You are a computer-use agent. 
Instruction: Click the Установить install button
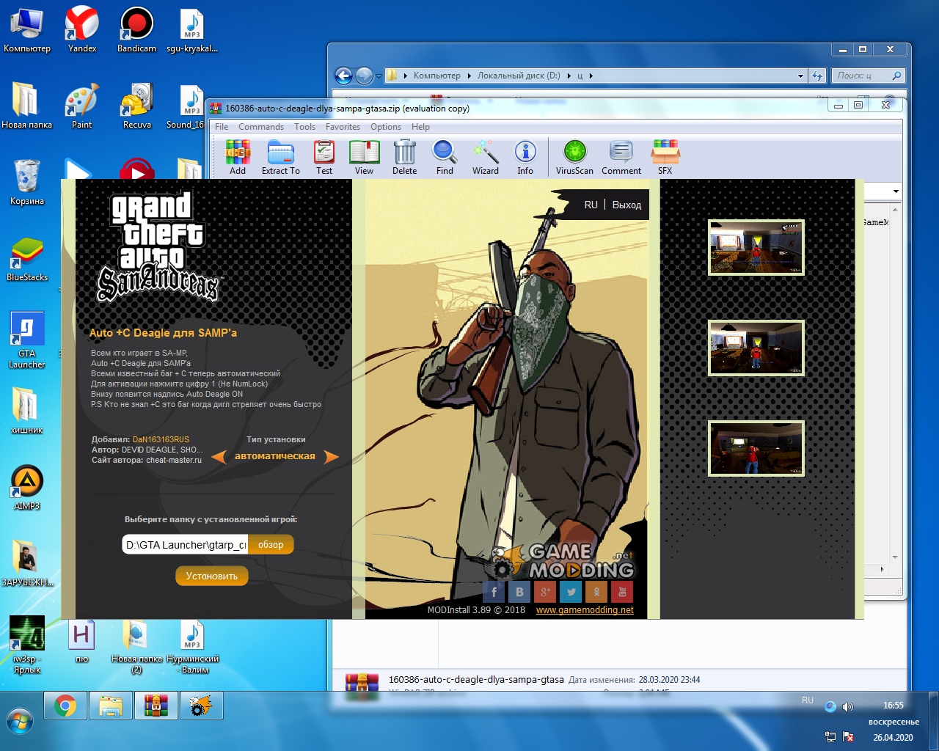tap(212, 576)
